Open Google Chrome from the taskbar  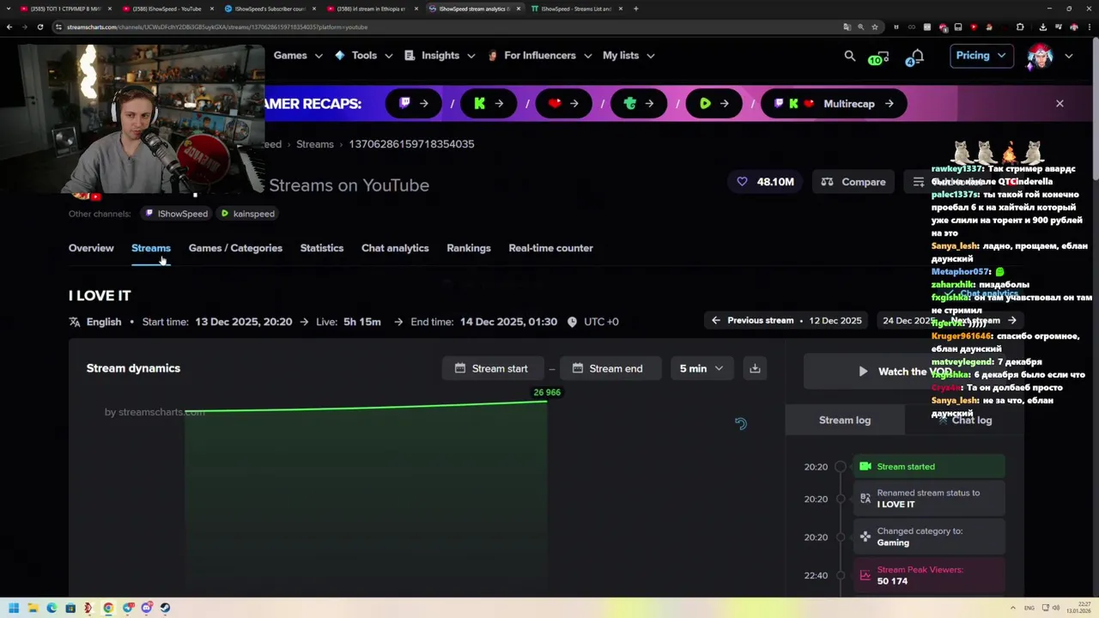[x=108, y=608]
